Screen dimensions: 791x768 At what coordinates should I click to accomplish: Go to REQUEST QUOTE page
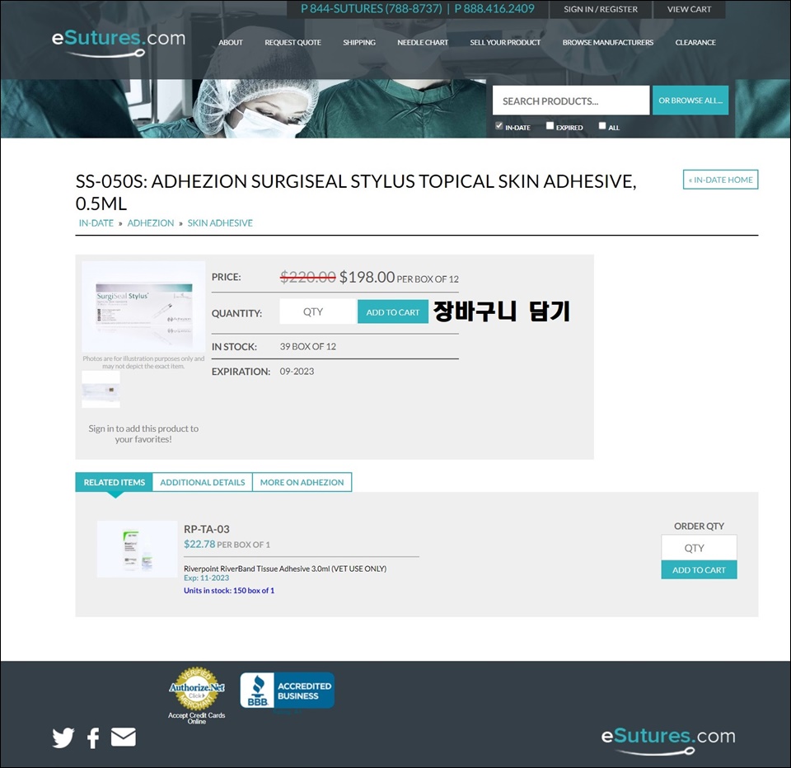(293, 42)
